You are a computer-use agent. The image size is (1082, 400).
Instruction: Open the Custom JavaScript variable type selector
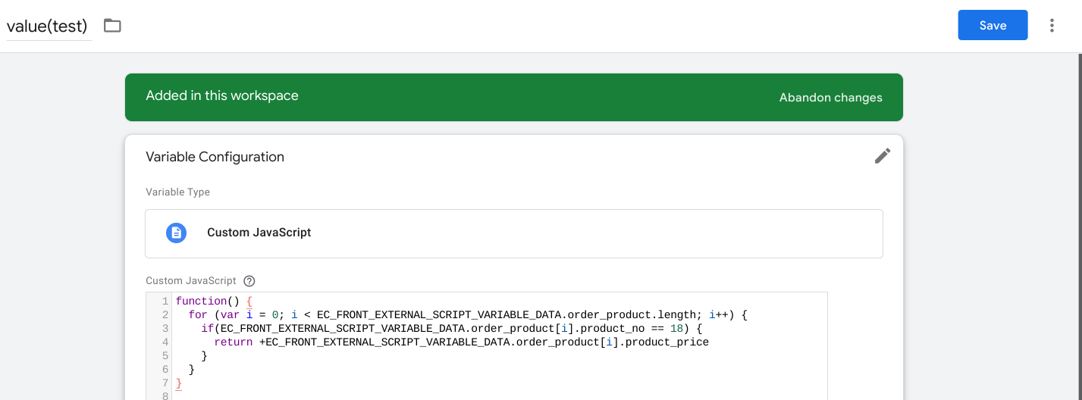[514, 233]
